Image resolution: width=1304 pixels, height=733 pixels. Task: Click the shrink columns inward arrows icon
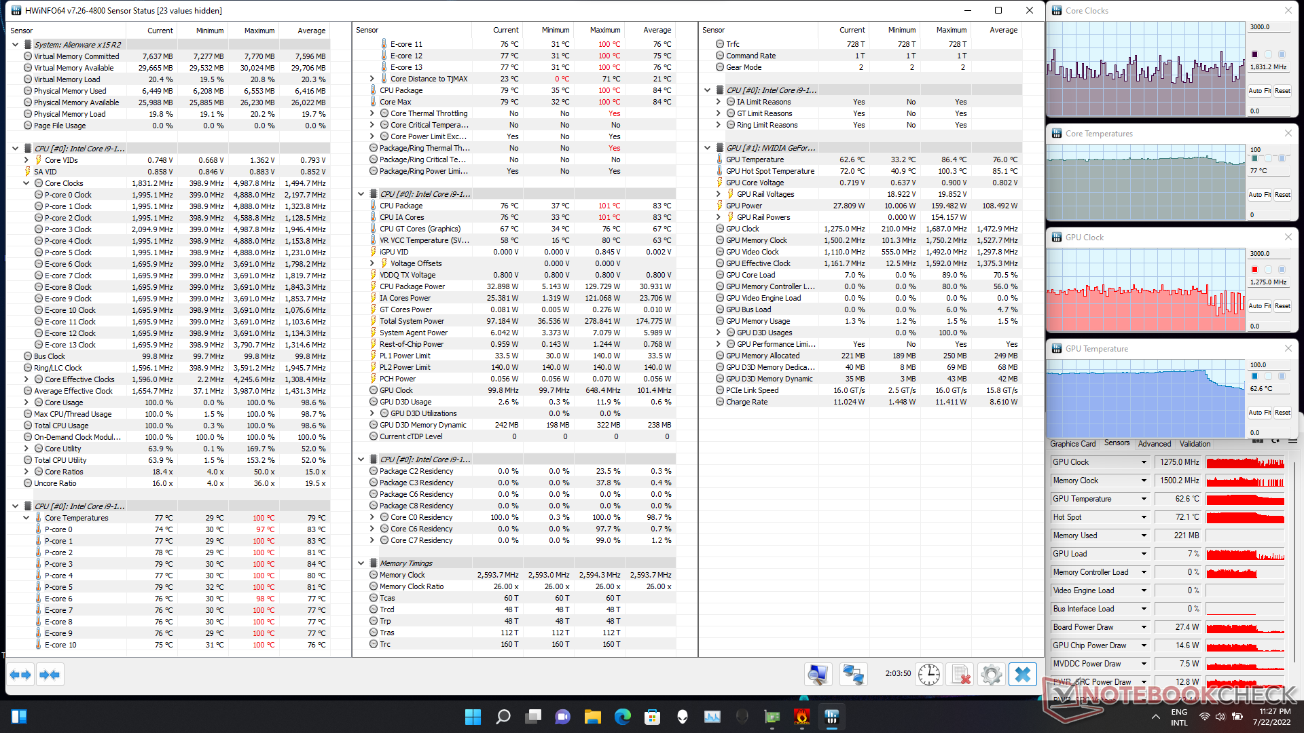tap(50, 675)
